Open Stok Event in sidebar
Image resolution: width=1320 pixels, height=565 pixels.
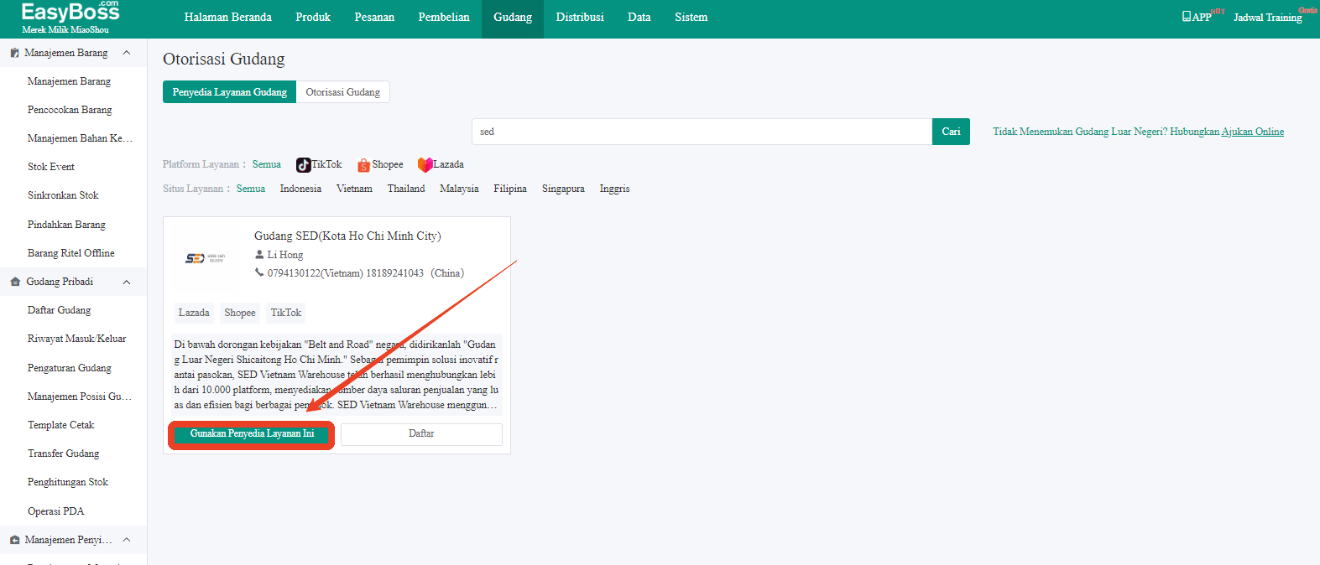[x=51, y=167]
